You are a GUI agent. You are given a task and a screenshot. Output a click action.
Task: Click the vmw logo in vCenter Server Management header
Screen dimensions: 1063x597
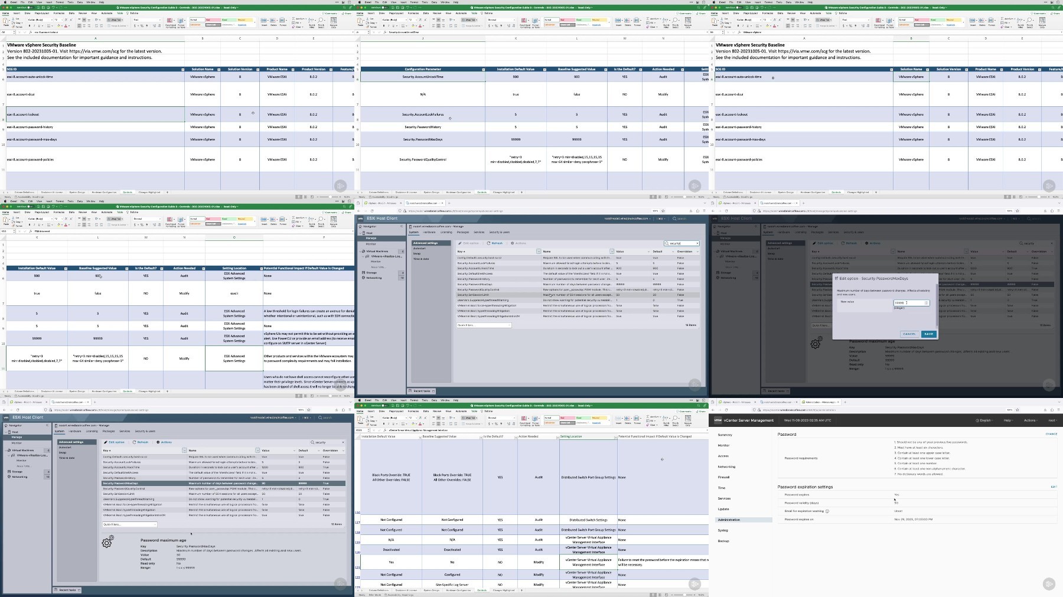[x=718, y=420]
